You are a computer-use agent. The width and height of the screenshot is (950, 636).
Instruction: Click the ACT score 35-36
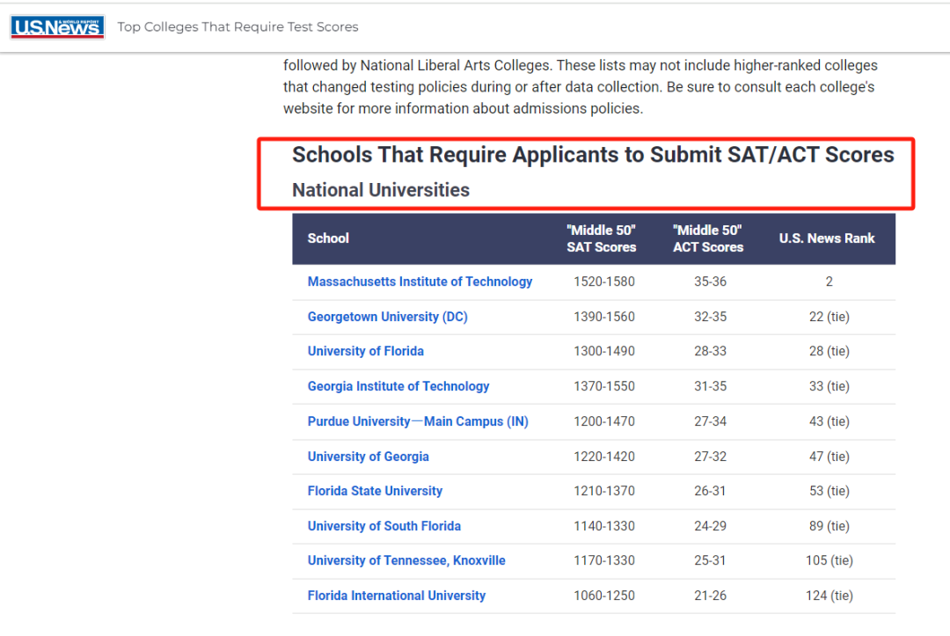[710, 281]
